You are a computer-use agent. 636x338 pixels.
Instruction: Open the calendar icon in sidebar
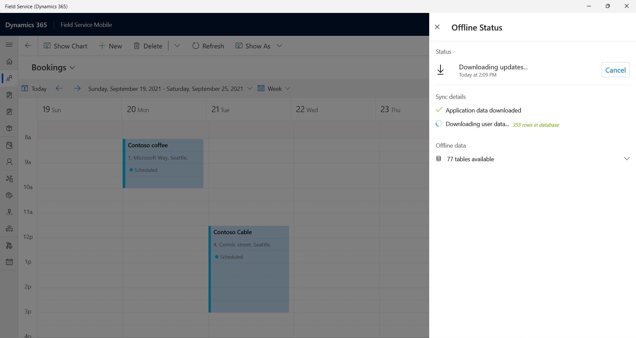pyautogui.click(x=9, y=262)
